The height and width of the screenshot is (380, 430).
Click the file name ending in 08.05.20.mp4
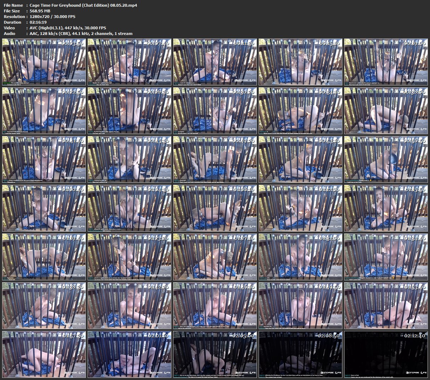[x=83, y=5]
